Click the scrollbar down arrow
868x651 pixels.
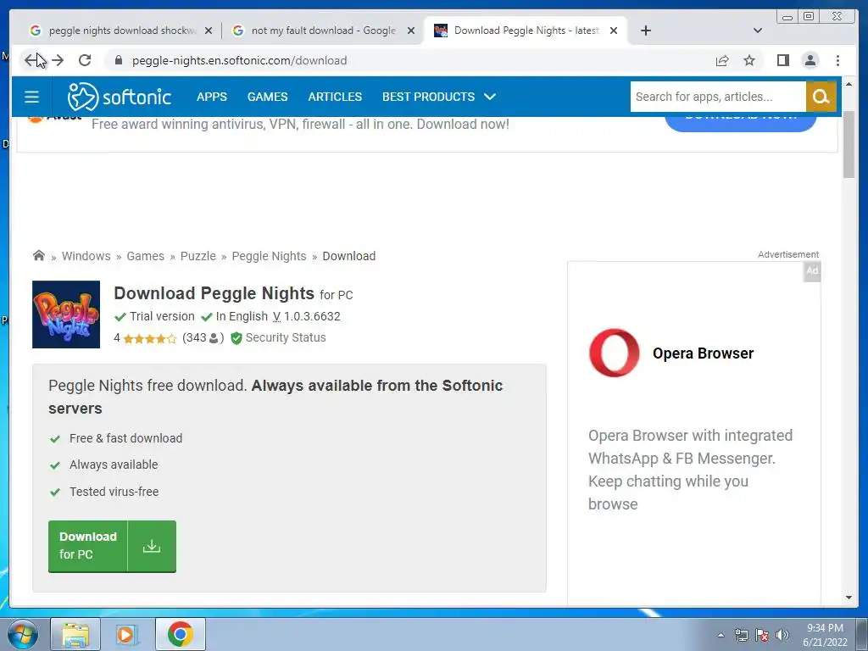point(849,598)
